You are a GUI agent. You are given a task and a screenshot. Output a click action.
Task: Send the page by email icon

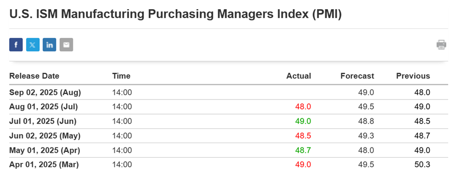67,45
